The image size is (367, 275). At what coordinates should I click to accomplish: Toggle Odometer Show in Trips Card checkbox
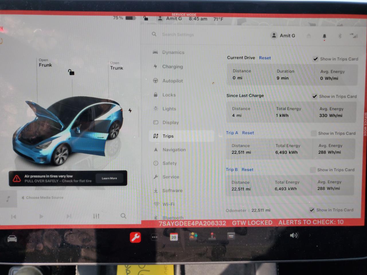(312, 210)
